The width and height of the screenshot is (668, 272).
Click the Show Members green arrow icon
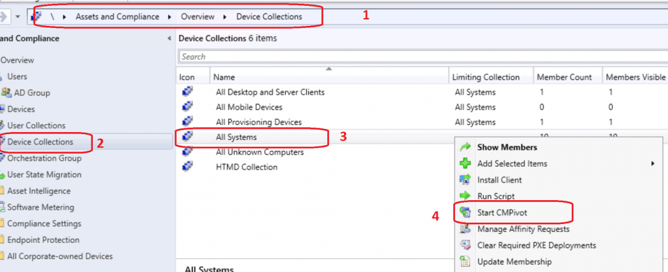coord(465,148)
